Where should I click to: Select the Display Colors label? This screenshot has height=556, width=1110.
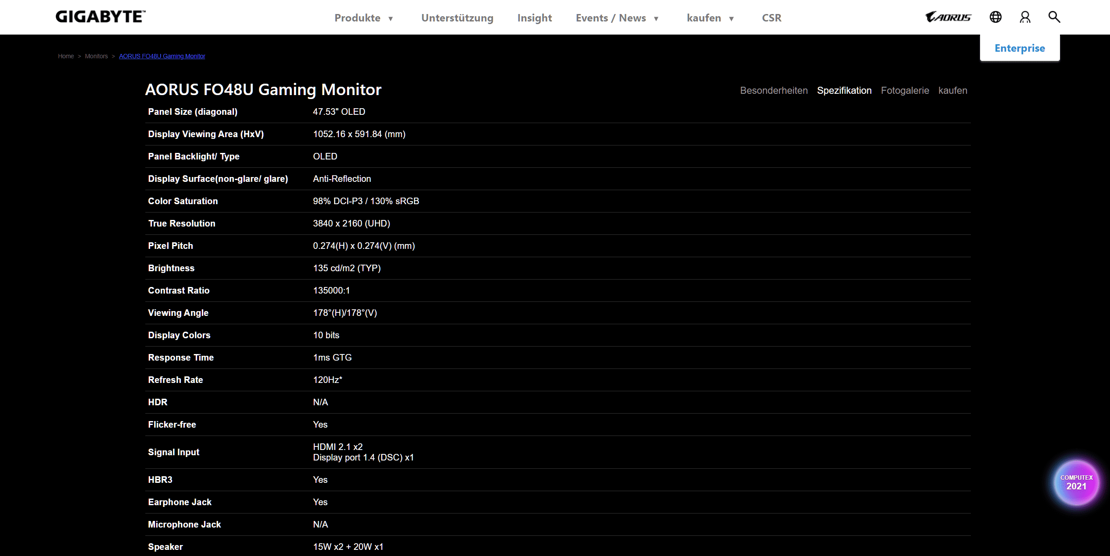[x=179, y=335]
